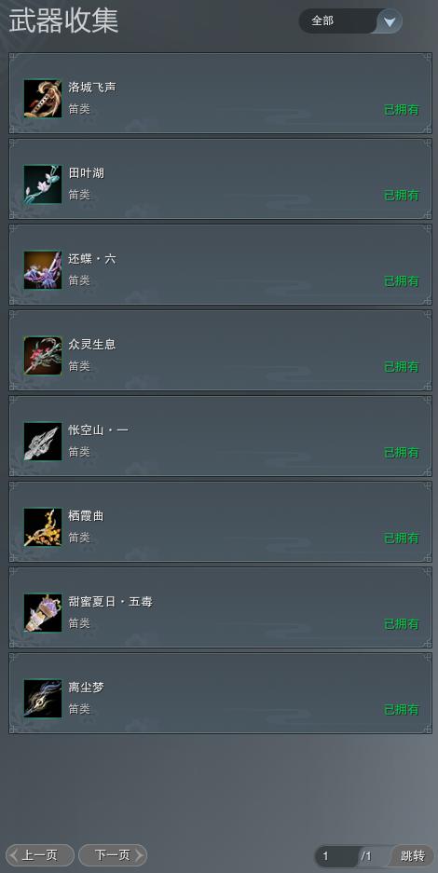The height and width of the screenshot is (873, 438).
Task: Click the 众灵生息 weapon thumbnail icon
Action: 43,356
